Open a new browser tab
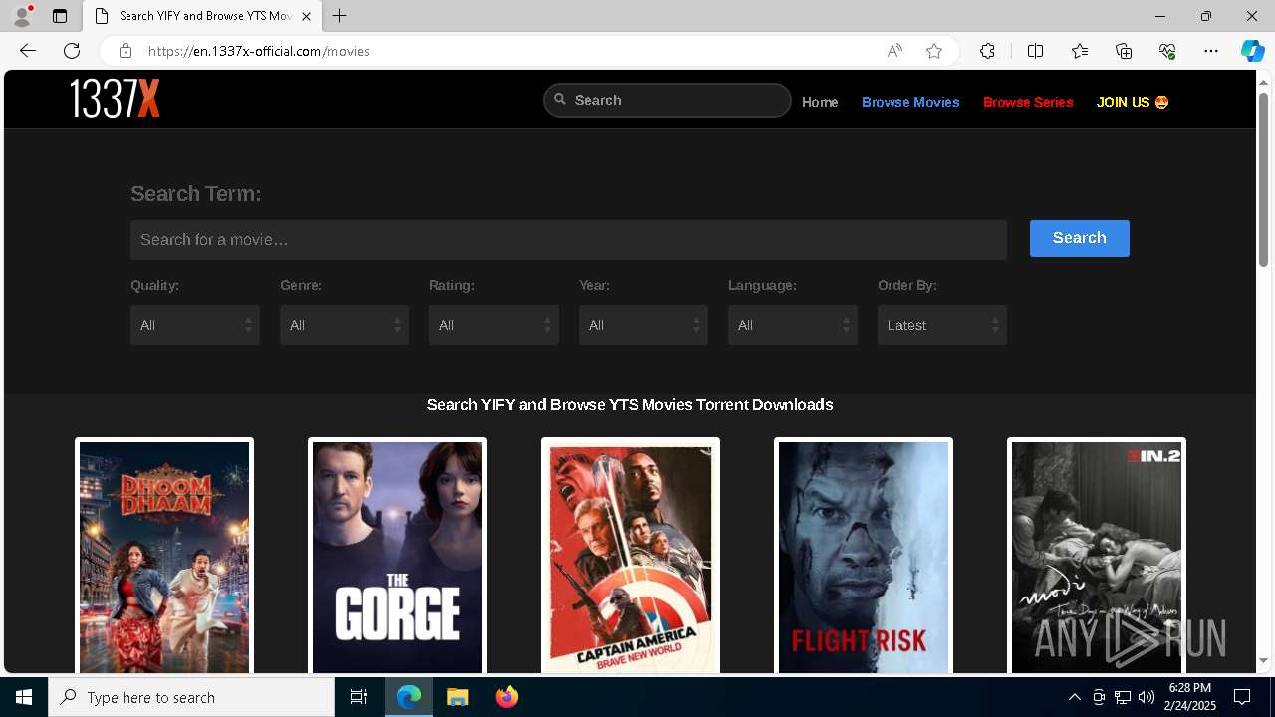1275x717 pixels. 340,16
